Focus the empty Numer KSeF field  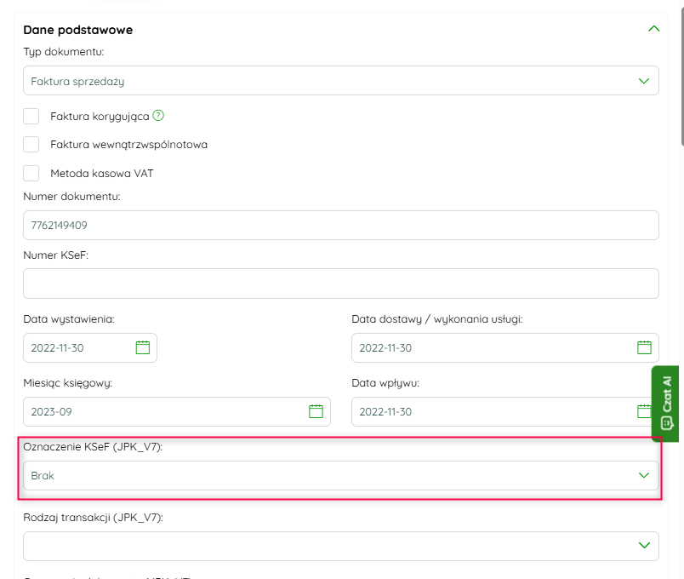pos(340,284)
